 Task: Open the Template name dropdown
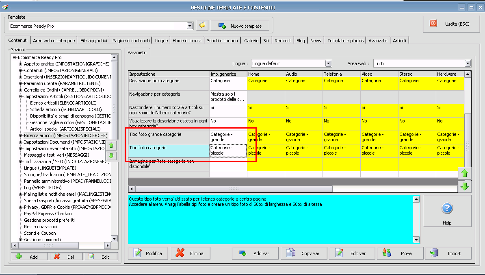[x=190, y=26]
